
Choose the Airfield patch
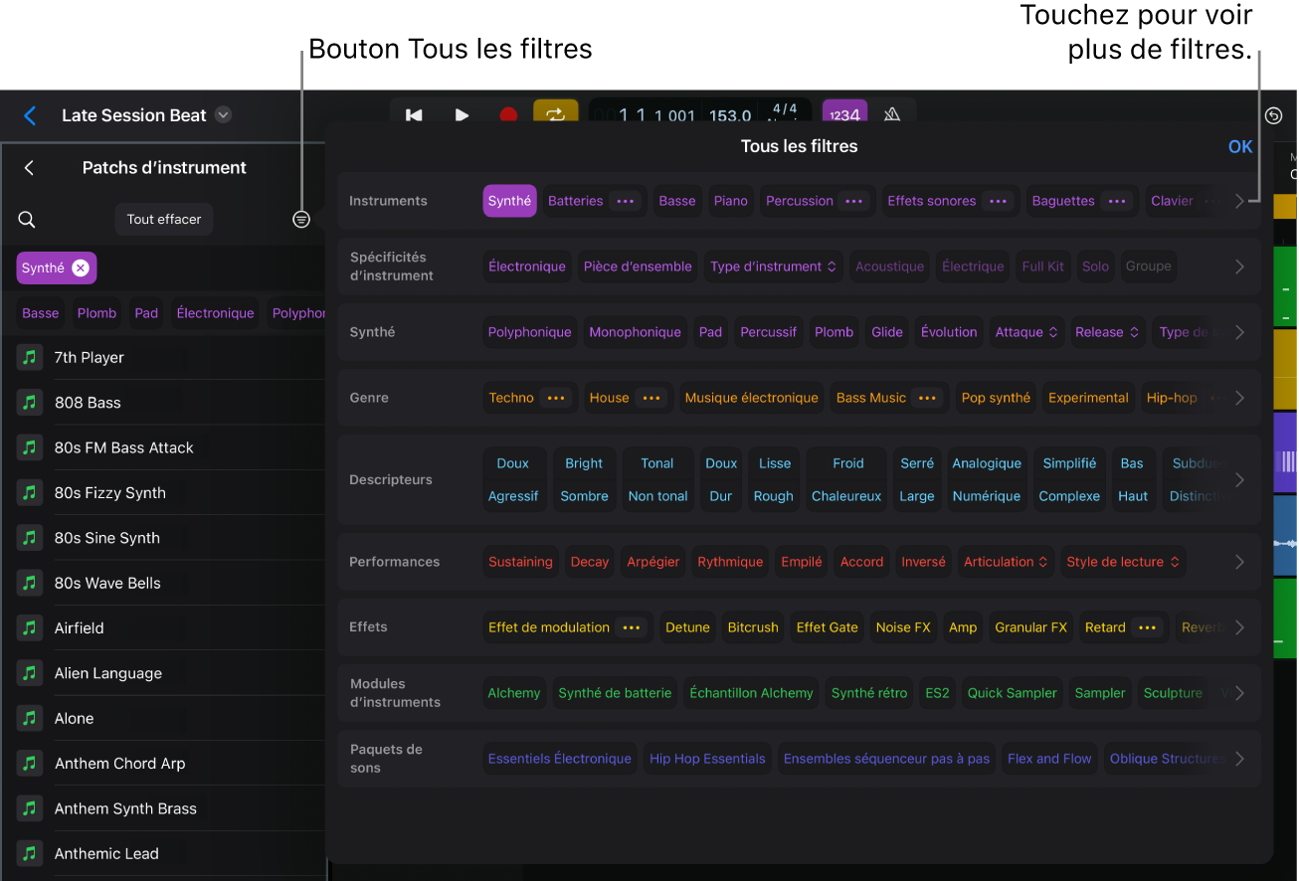pos(79,628)
